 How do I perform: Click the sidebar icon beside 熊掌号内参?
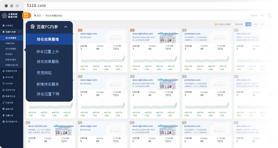[4, 96]
